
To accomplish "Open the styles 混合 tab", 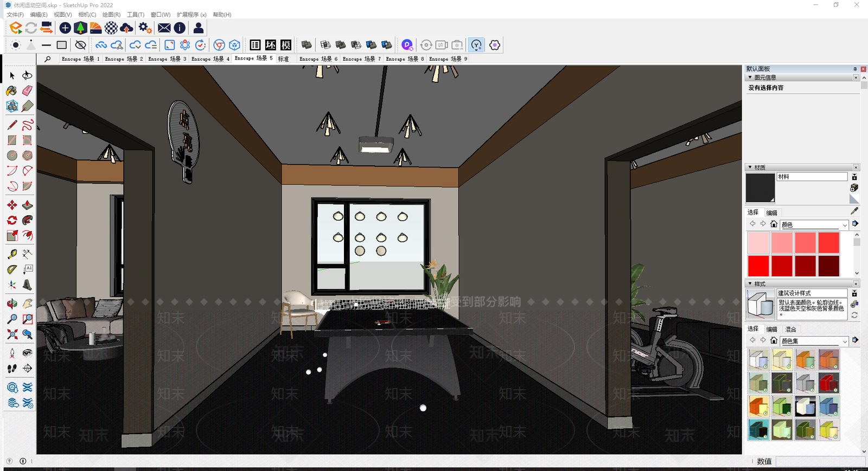I will 791,329.
